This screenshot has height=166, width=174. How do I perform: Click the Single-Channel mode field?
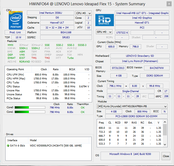131,91
